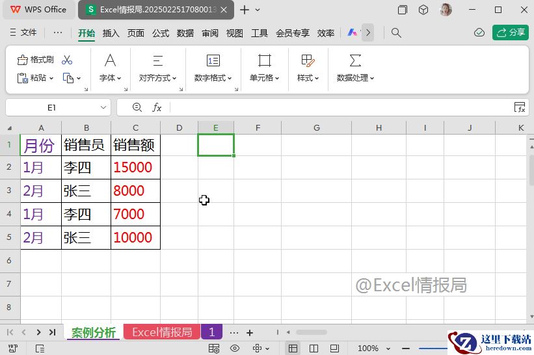Open the Name Box dropdown arrow
Image resolution: width=534 pixels, height=355 pixels.
click(x=103, y=107)
